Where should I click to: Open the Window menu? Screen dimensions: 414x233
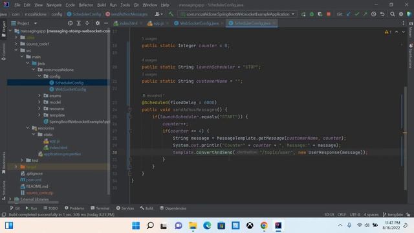tap(149, 5)
